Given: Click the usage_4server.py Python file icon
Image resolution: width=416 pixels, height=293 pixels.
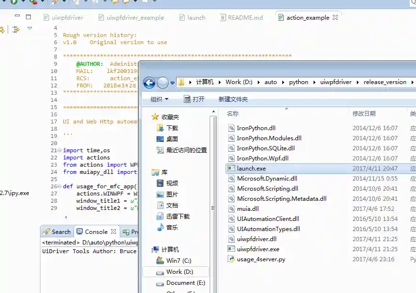Looking at the screenshot, I should (x=231, y=259).
